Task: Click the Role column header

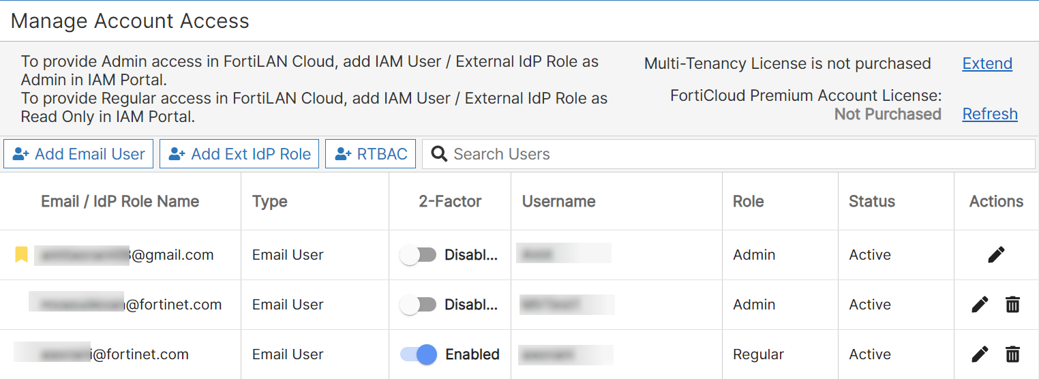Action: pos(748,201)
